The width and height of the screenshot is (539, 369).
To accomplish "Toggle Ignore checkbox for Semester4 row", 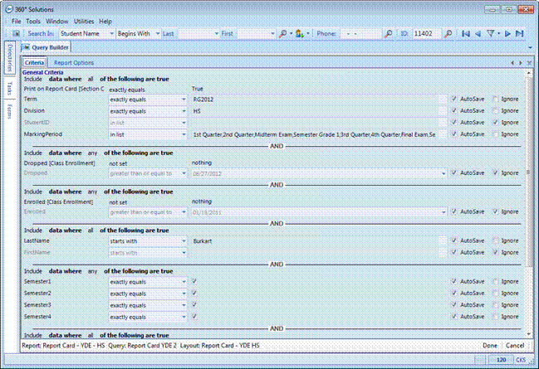I will pyautogui.click(x=495, y=317).
